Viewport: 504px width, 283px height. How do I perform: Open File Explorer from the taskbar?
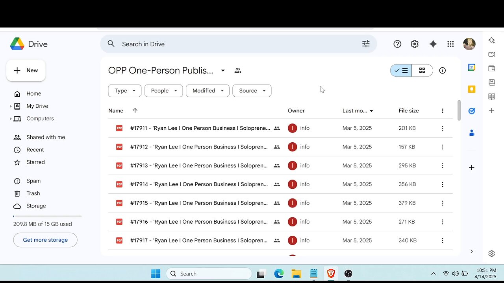point(296,274)
